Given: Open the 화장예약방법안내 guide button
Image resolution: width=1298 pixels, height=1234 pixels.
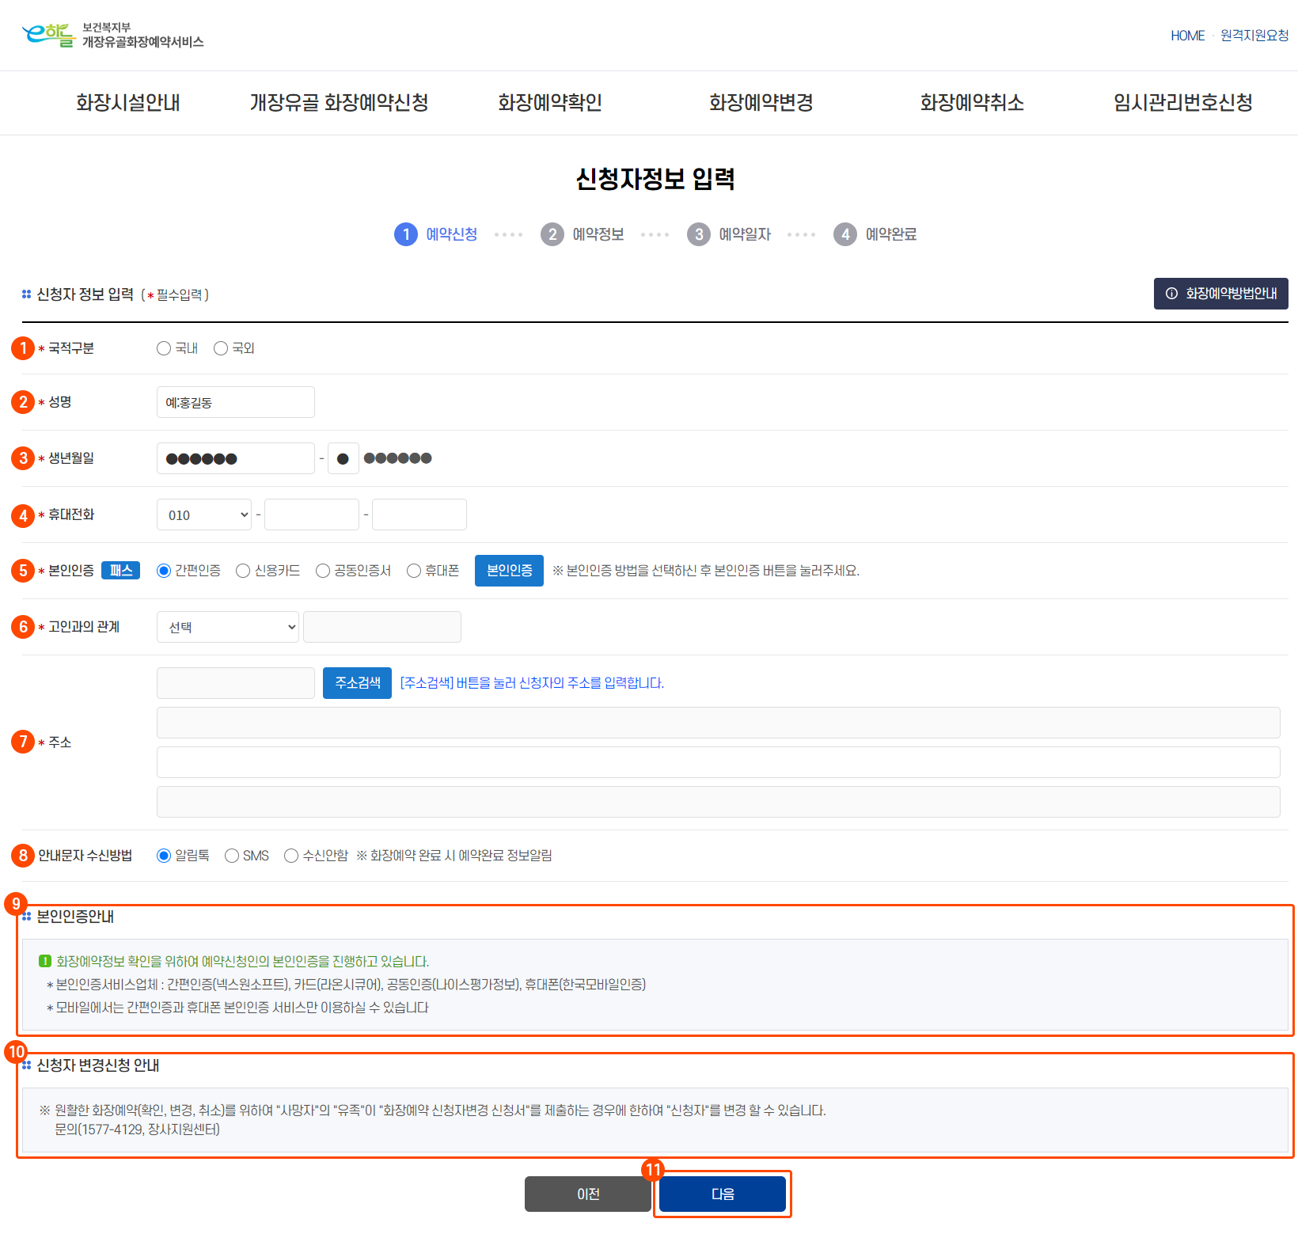Looking at the screenshot, I should tap(1221, 294).
